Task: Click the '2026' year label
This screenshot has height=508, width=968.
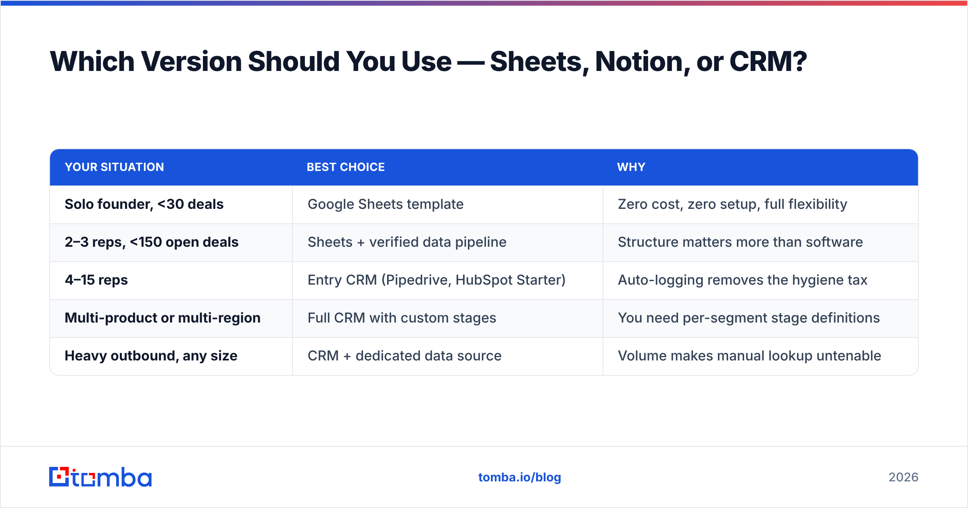Action: click(x=903, y=477)
